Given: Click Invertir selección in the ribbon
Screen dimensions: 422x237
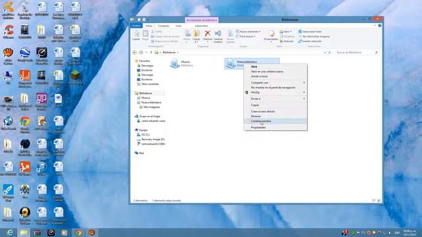Looking at the screenshot, I should [x=310, y=41].
